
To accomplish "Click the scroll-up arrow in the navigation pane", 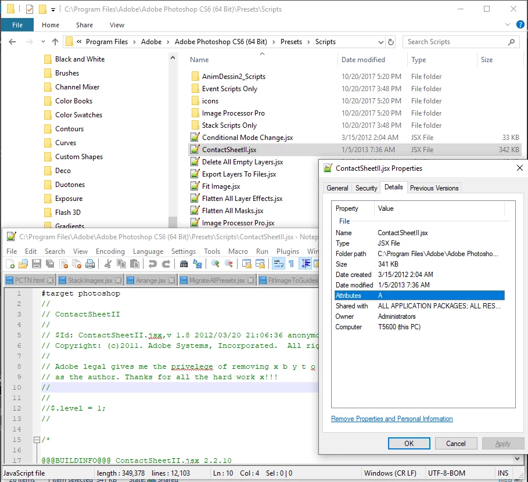I will tap(173, 58).
